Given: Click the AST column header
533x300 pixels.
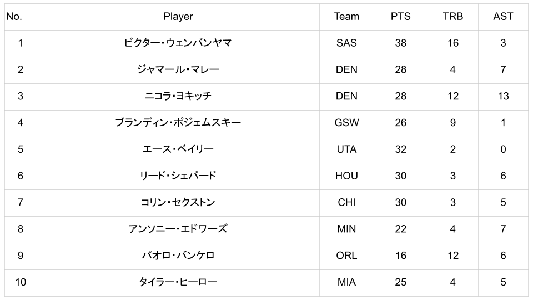Looking at the screenshot, I should pos(503,17).
